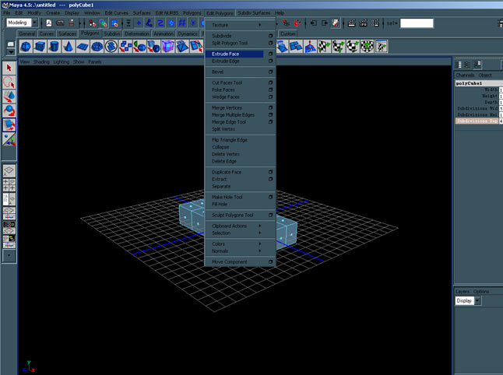Click the polygon plane shelf icon
The image size is (503, 375).
83,47
